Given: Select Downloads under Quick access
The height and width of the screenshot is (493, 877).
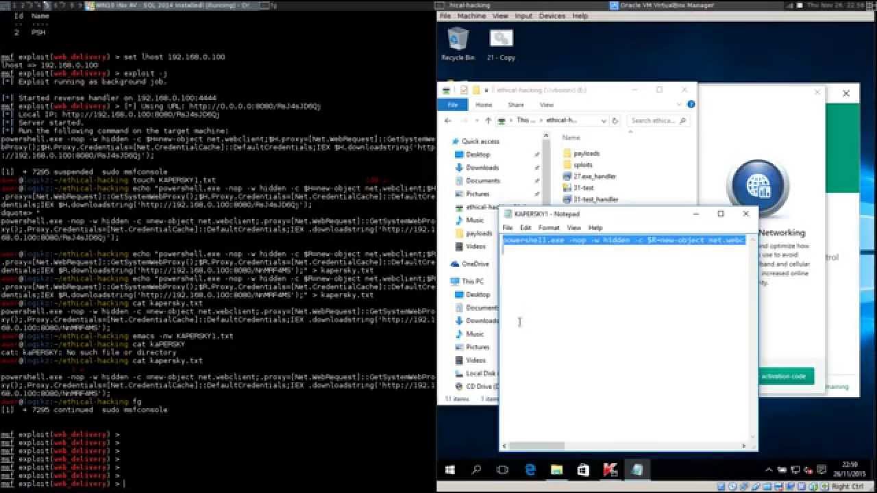Looking at the screenshot, I should [476, 168].
